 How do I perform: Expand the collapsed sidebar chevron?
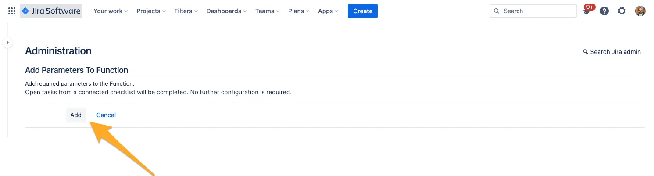7,43
